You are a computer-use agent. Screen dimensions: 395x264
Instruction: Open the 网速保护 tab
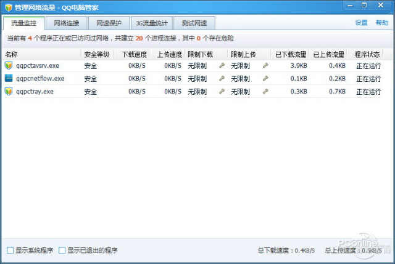[x=109, y=23]
